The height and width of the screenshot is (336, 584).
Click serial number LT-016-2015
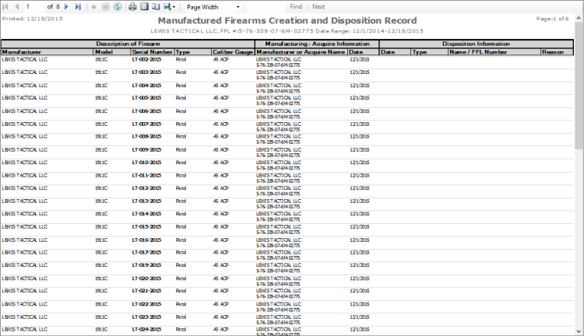point(146,240)
